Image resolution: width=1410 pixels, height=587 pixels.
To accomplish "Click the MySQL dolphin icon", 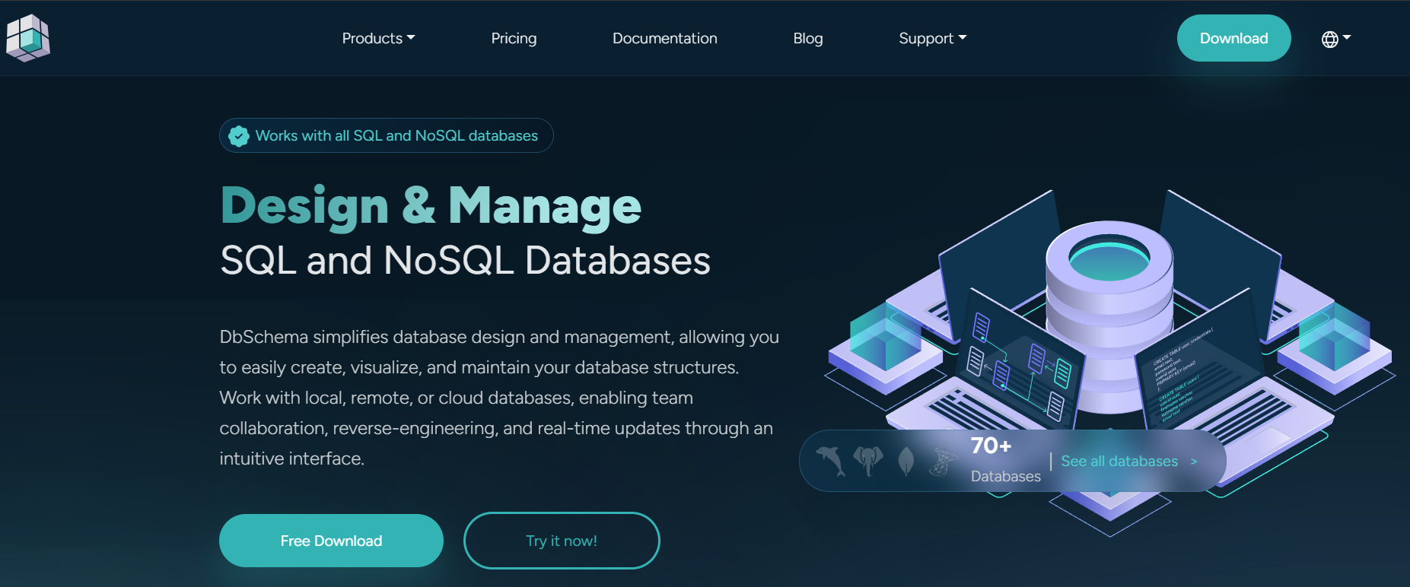I will [830, 461].
